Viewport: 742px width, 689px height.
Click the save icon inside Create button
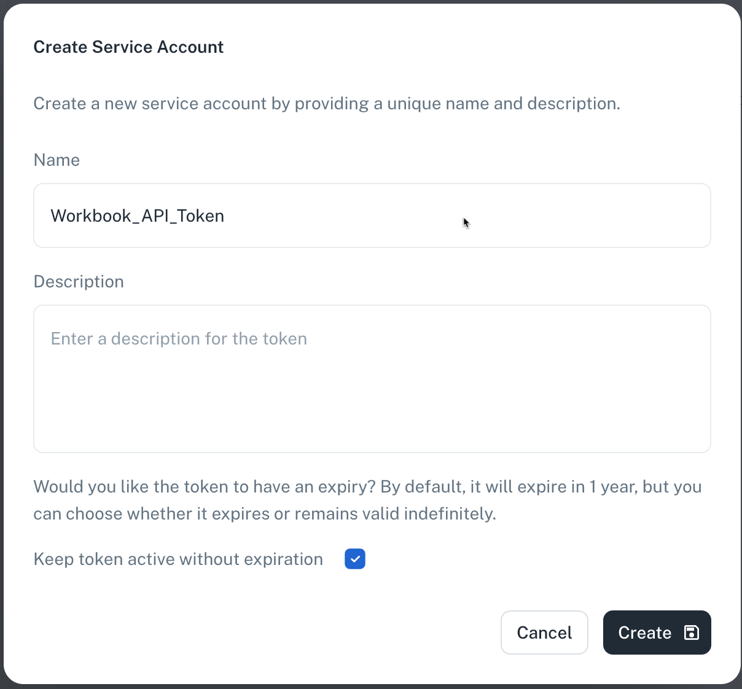[692, 633]
